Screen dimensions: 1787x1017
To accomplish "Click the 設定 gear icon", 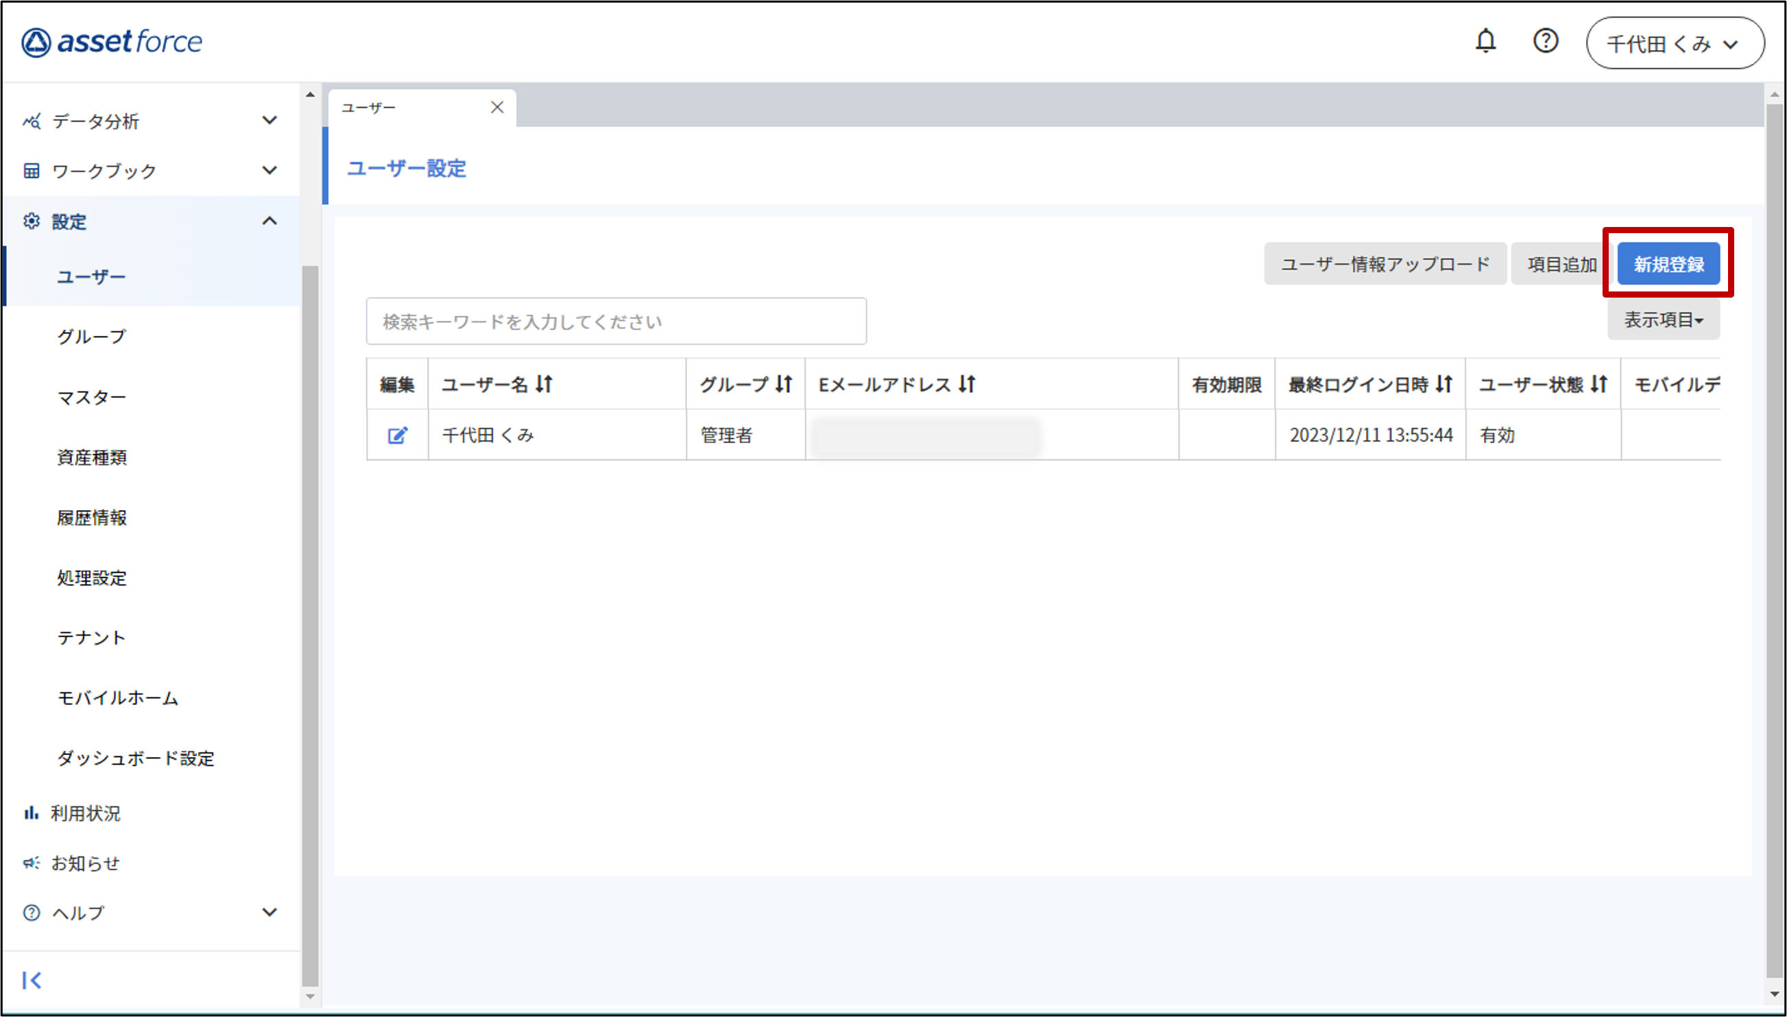I will (32, 221).
